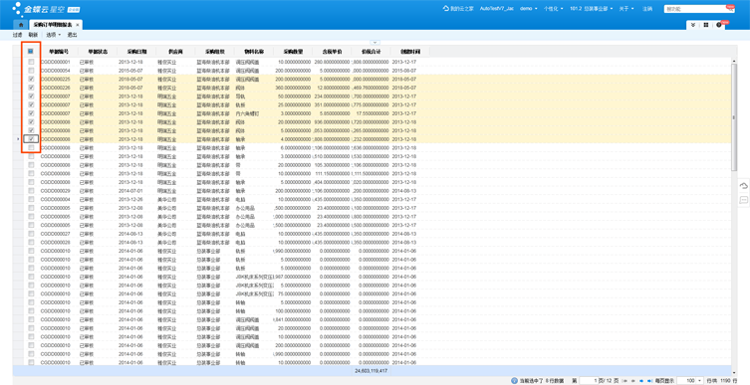Click the 我的云之家 cloud icon
Image resolution: width=750 pixels, height=385 pixels.
(x=446, y=9)
